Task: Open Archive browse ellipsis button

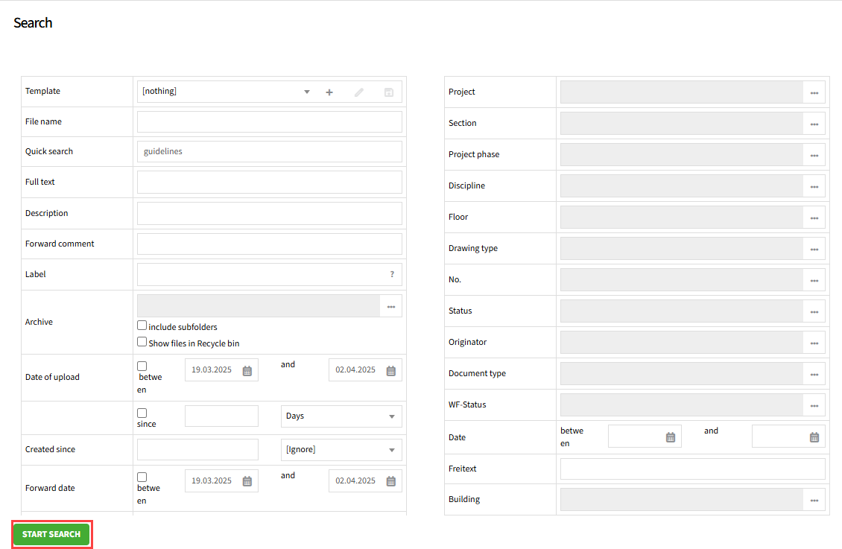Action: (x=390, y=306)
